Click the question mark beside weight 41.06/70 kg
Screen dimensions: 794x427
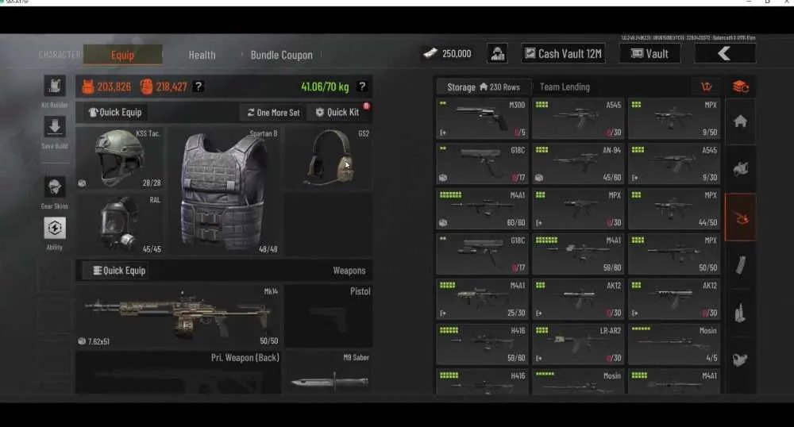[362, 87]
